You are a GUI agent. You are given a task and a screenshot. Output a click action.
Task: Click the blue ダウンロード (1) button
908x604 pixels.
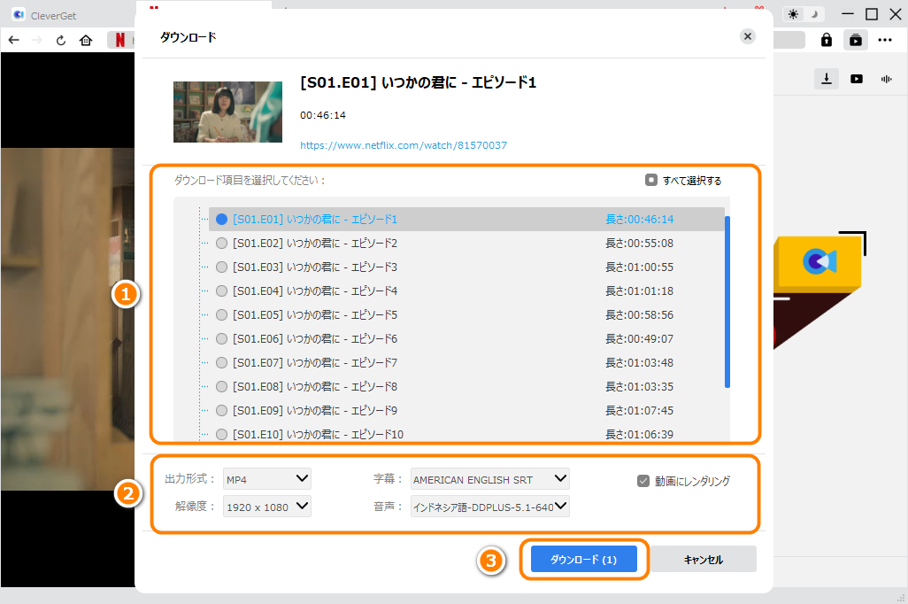(x=584, y=560)
